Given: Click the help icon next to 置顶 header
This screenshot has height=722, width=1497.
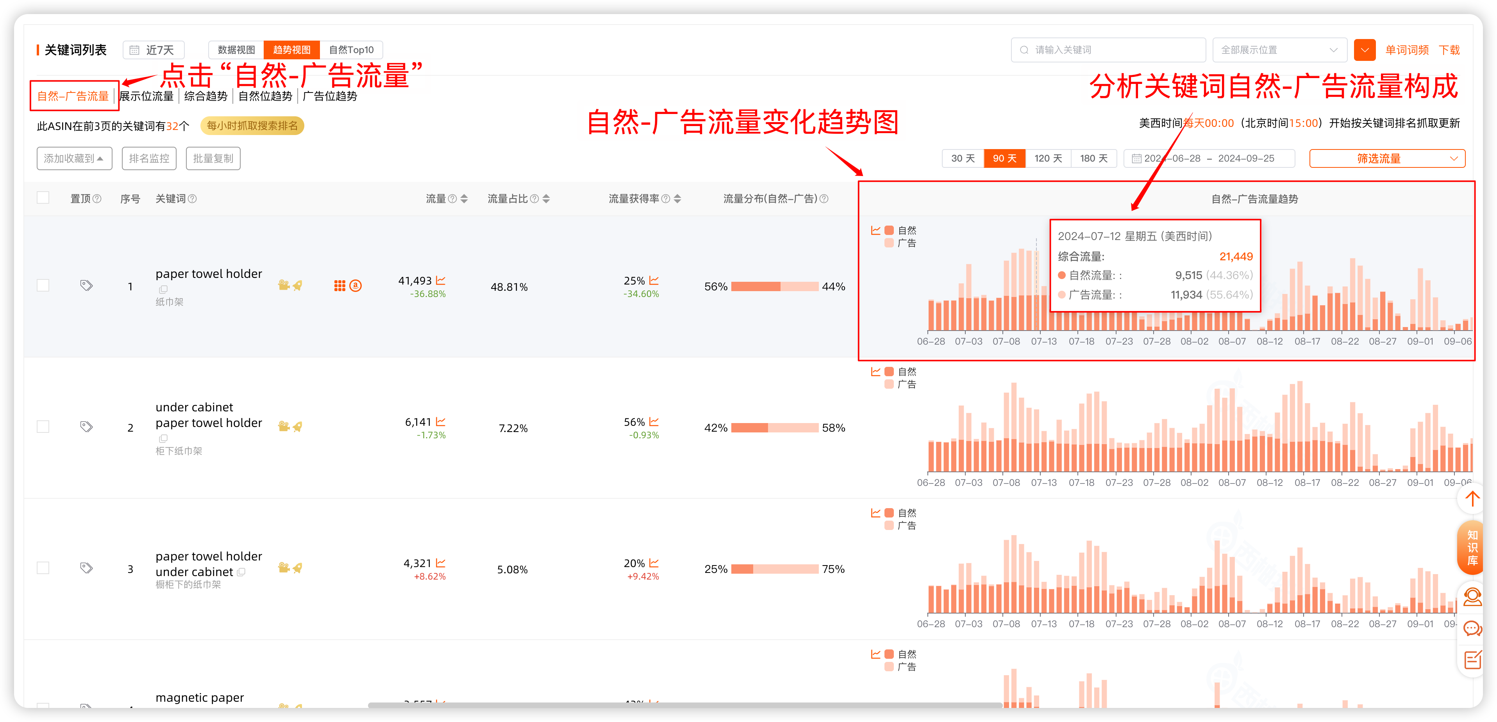Looking at the screenshot, I should 97,199.
